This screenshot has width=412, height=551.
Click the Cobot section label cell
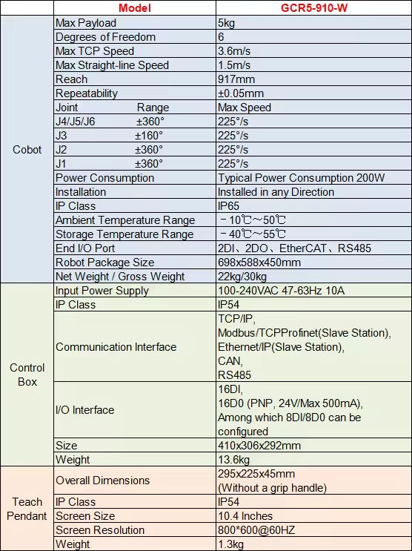coord(27,149)
